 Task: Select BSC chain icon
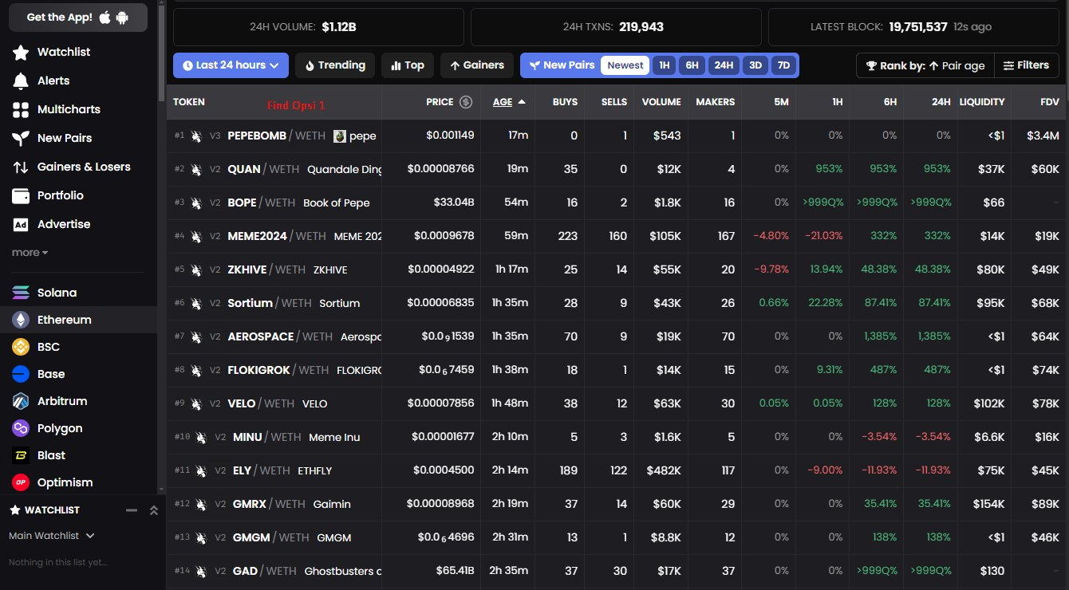21,347
